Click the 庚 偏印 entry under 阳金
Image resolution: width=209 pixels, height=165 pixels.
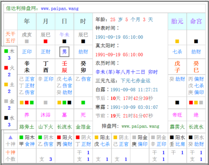(x=140, y=144)
